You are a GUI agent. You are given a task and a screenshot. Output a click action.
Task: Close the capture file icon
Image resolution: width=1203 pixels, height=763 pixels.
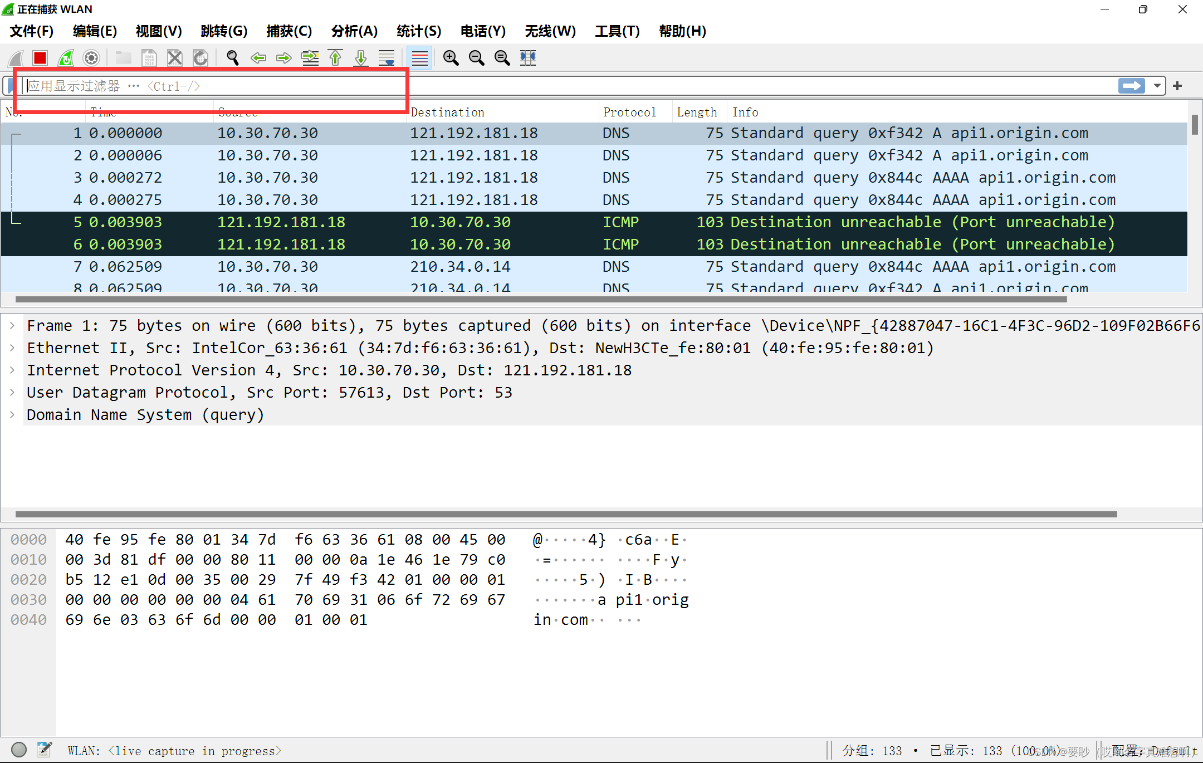pyautogui.click(x=175, y=58)
